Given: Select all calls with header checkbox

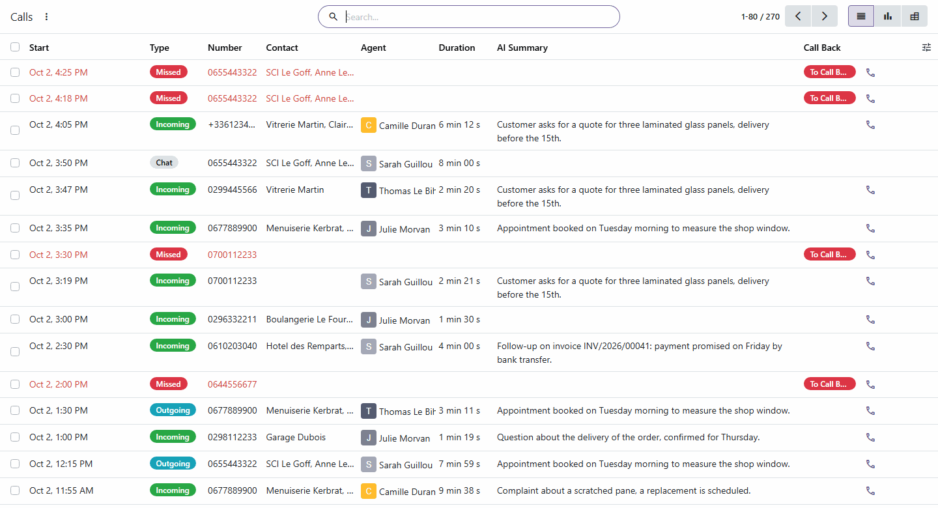Looking at the screenshot, I should 15,47.
